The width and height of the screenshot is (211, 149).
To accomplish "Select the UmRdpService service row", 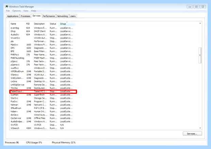I will (42, 85).
